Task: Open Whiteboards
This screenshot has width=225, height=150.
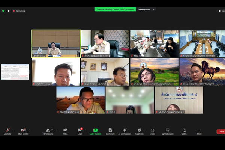Action: pyautogui.click(x=168, y=130)
